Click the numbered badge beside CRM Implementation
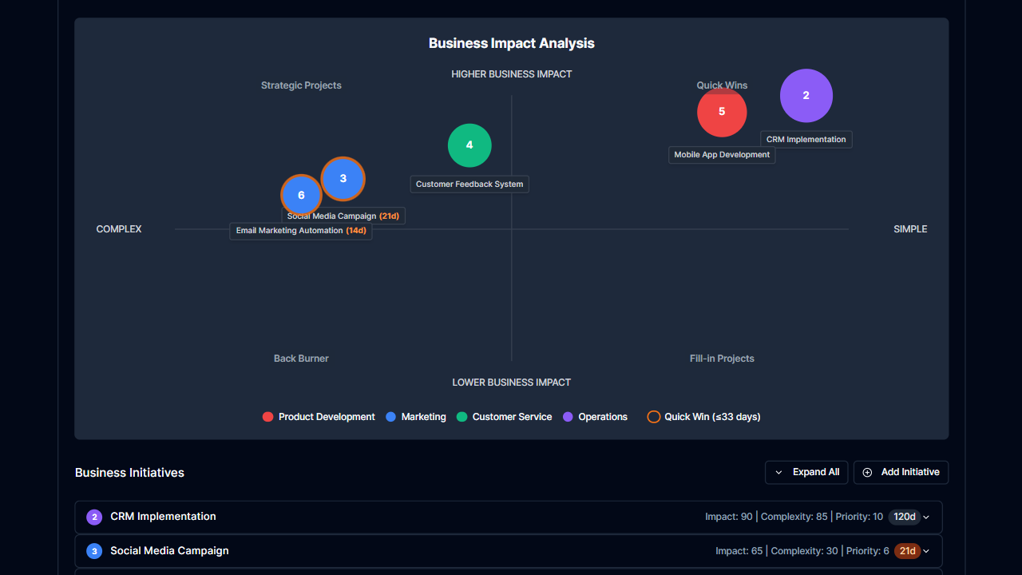Screen dimensions: 1022x575 pos(94,517)
